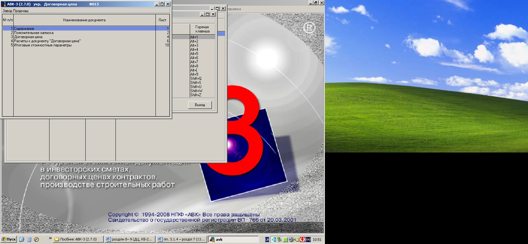Launch the media player quick launch icon
528x244 pixels.
tap(36, 239)
